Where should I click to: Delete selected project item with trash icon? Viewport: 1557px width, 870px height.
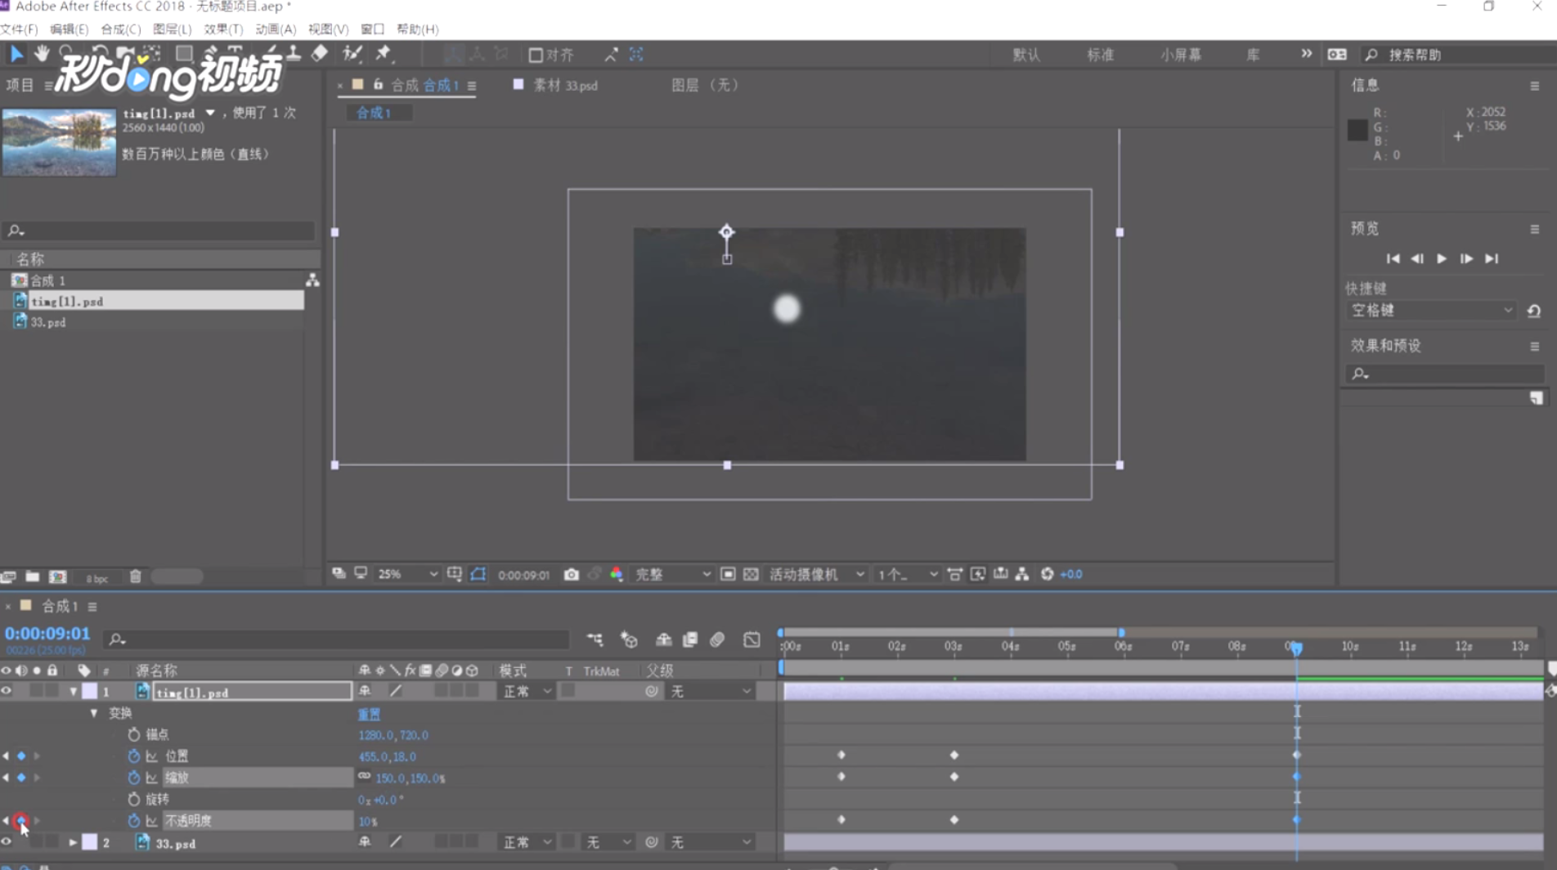[x=136, y=576]
